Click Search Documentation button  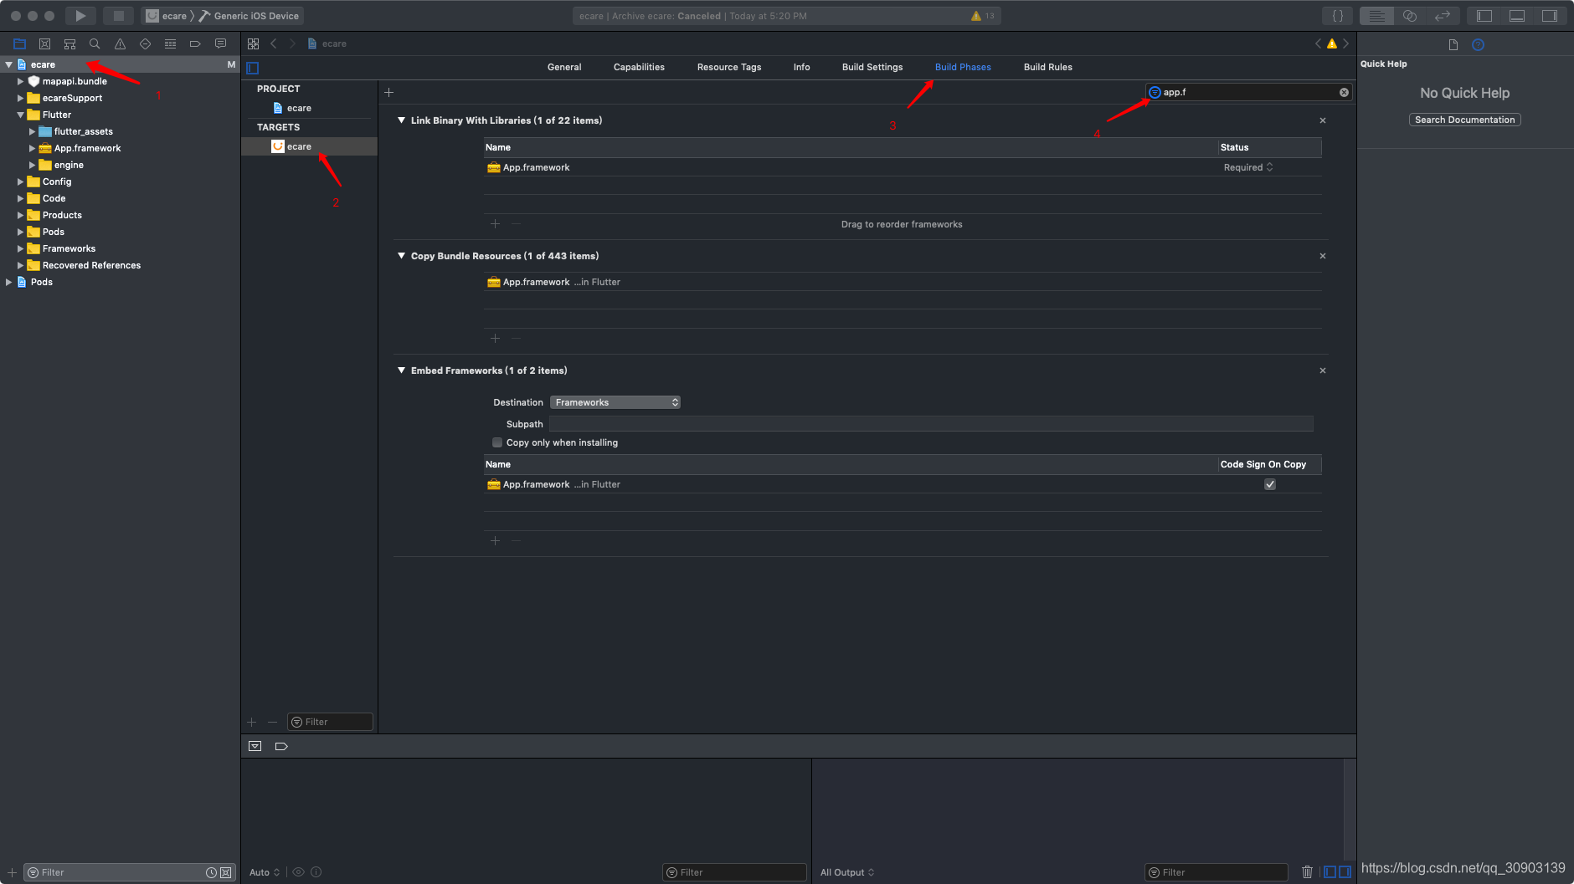point(1464,120)
